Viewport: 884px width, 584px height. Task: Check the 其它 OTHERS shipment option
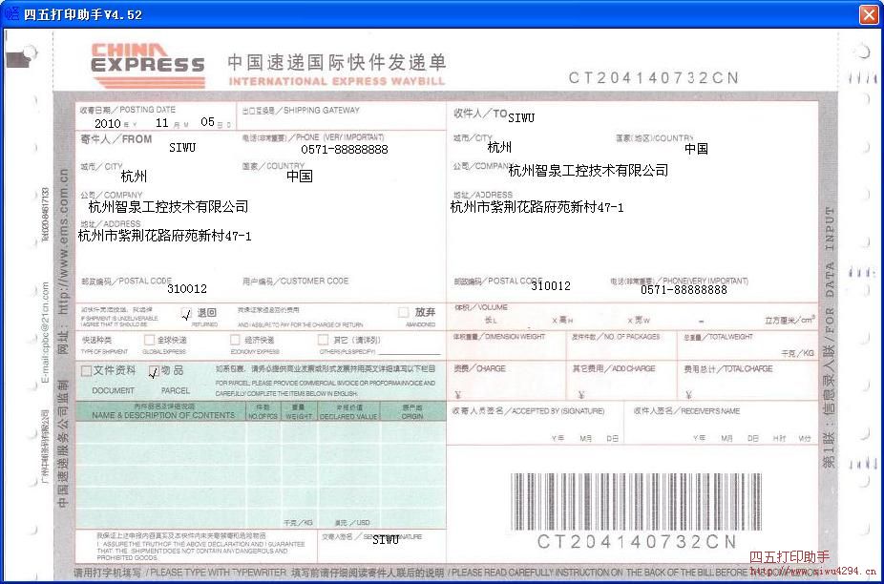coord(323,340)
